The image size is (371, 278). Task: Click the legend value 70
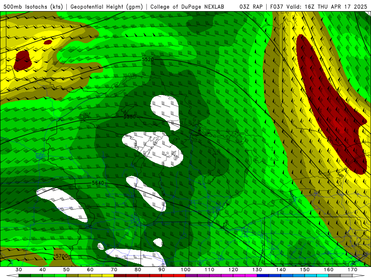click(114, 270)
